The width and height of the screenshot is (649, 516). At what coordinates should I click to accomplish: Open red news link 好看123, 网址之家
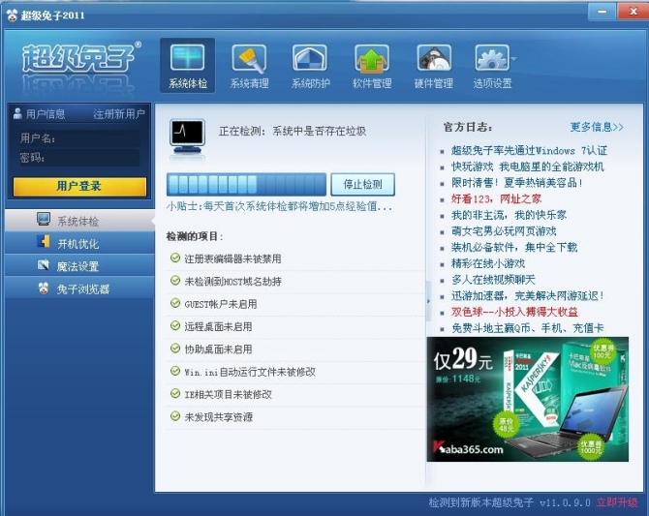(x=496, y=198)
